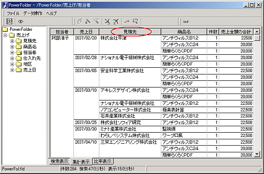The width and height of the screenshot is (264, 174).
Task: Click the 安全科学工業株式会社 cell
Action: tap(130, 77)
